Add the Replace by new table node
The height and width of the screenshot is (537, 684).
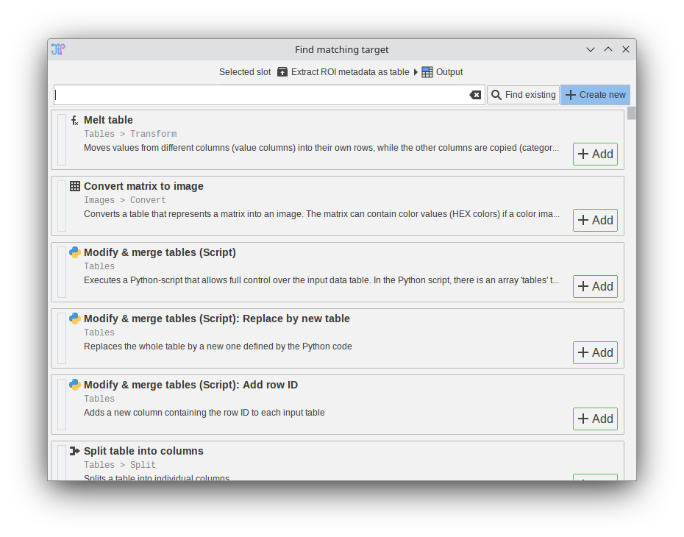[x=595, y=353]
